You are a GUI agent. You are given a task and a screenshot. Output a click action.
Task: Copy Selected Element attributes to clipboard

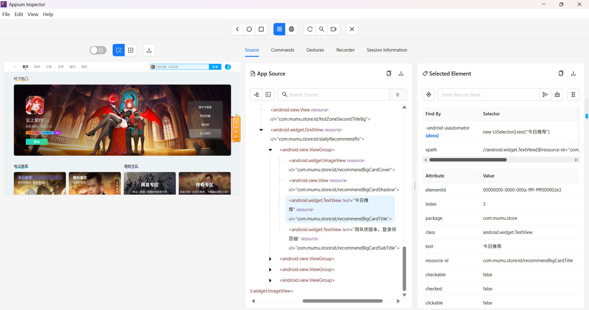click(561, 73)
